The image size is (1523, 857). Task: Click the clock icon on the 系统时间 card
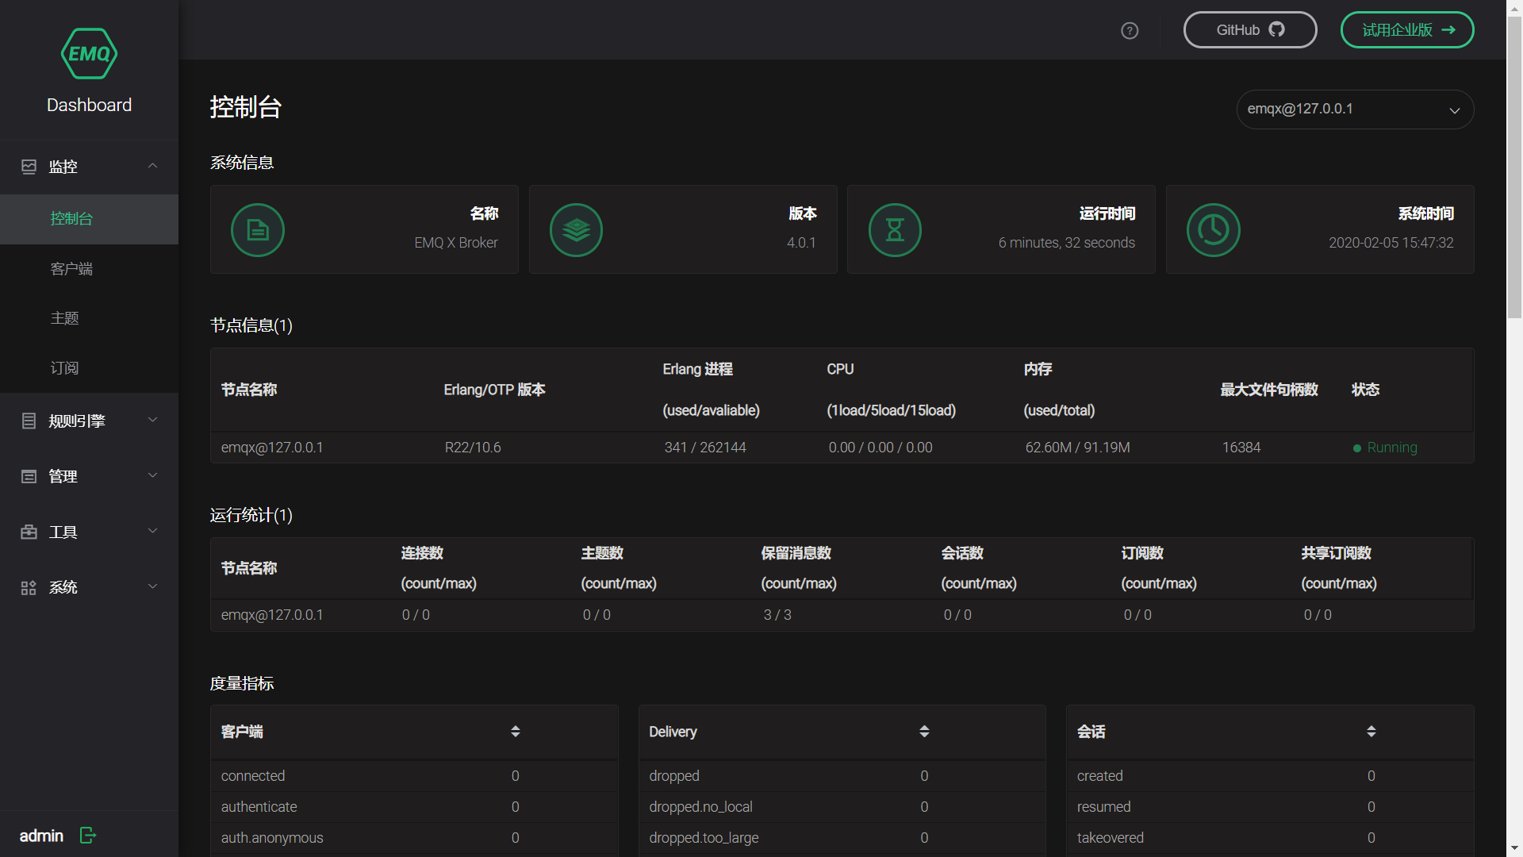(1213, 230)
